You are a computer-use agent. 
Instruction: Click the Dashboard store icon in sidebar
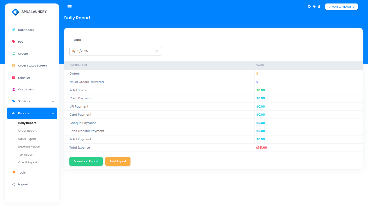[x=14, y=30]
